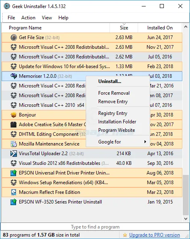Click the Jun 24, 2017 install date
This screenshot has height=239, width=190.
(160, 37)
